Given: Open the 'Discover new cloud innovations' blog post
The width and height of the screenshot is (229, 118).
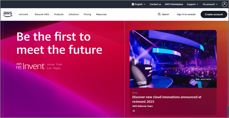Looking at the screenshot, I should (167, 99).
